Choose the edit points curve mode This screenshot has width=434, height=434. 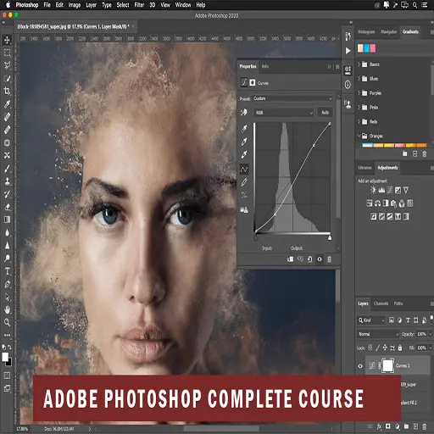(244, 170)
